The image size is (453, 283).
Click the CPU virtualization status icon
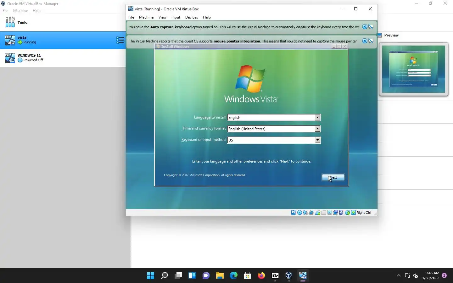point(341,213)
